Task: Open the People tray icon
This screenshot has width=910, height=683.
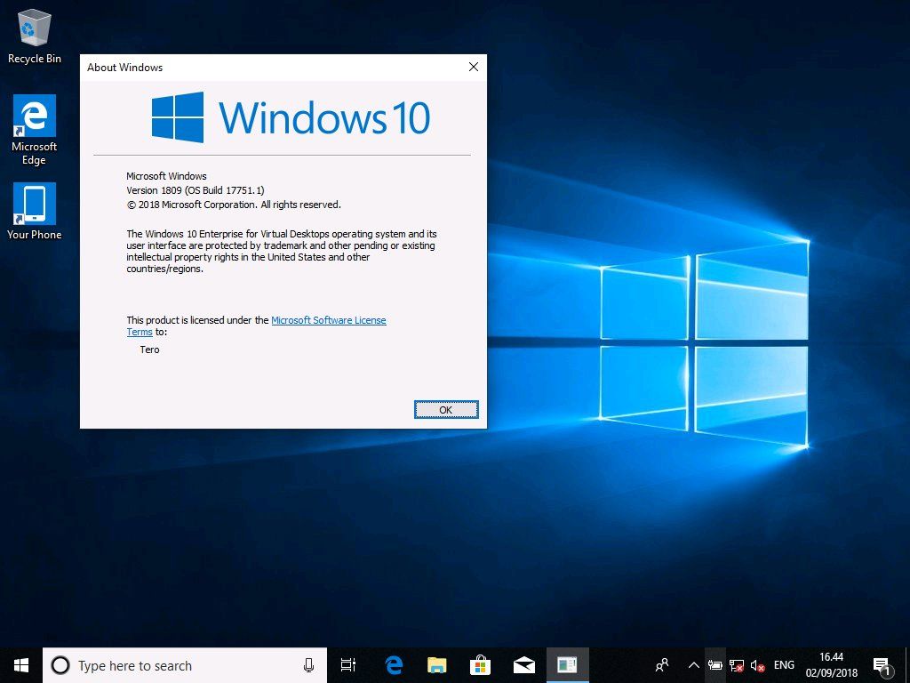Action: (x=661, y=665)
